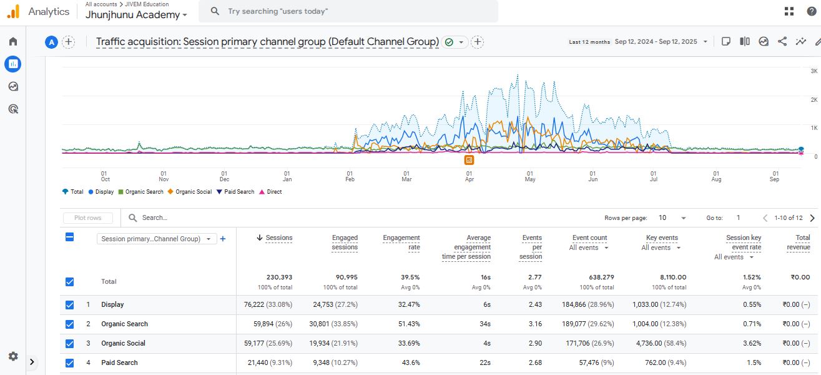This screenshot has height=375, width=821.
Task: Select the Organic Search row label
Action: pos(125,324)
